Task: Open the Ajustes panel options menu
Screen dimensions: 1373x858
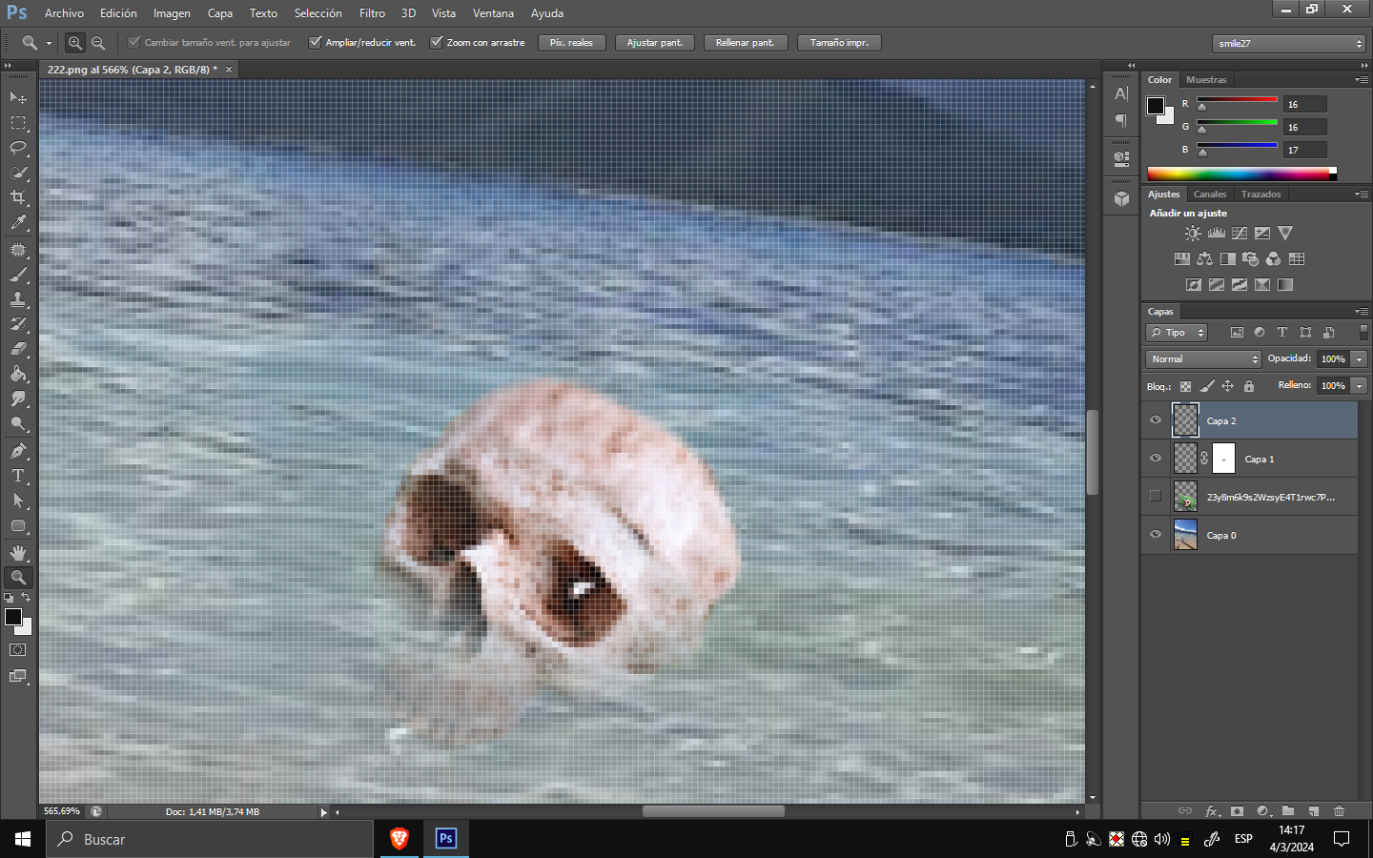Action: coord(1362,194)
